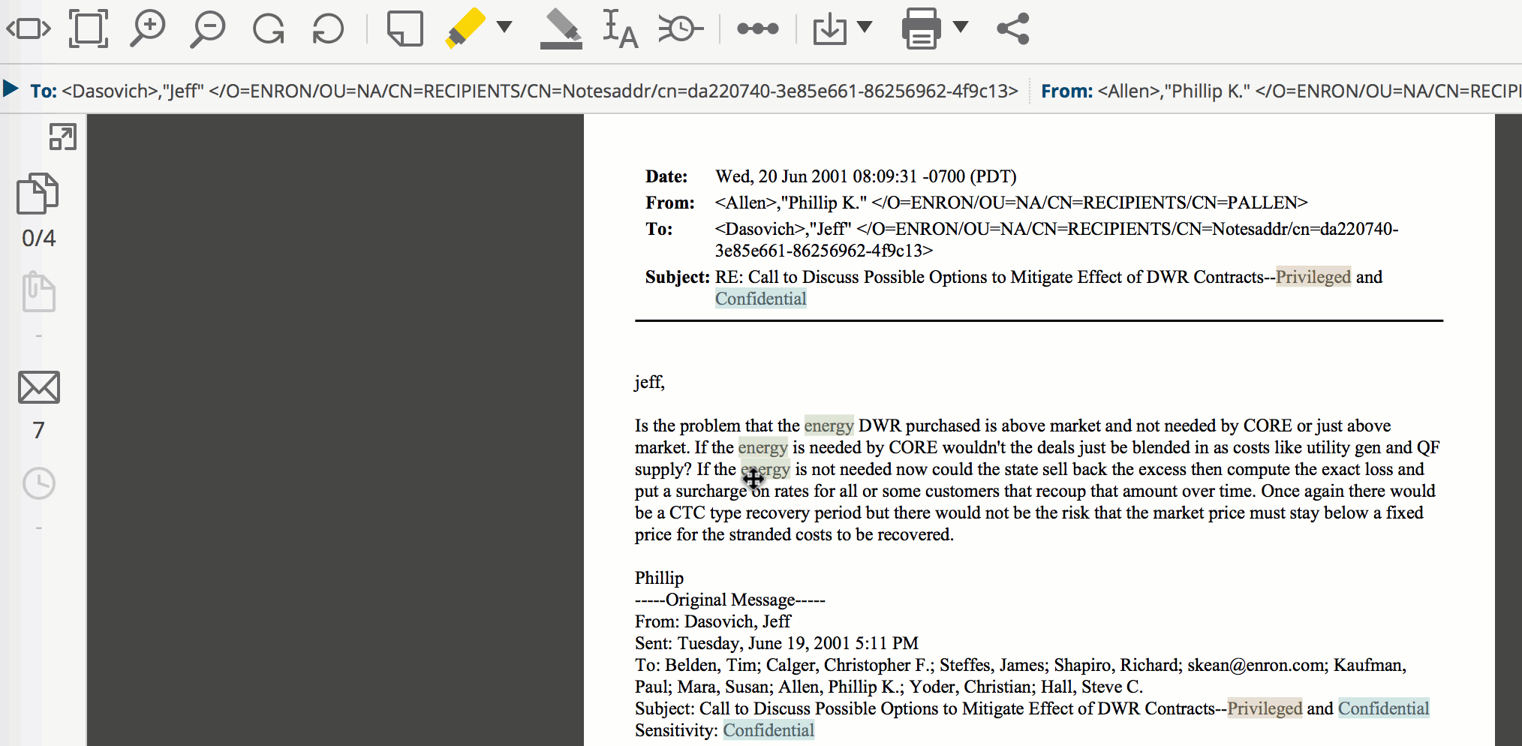The width and height of the screenshot is (1522, 746).
Task: Open the three-dots more options icon
Action: point(758,29)
